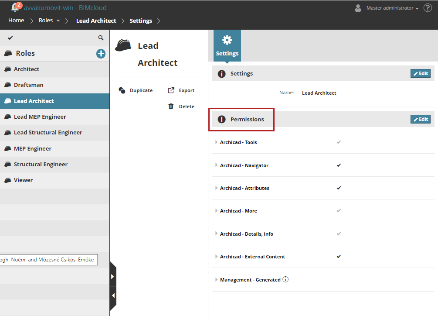Click Edit button in Permissions header
438x316 pixels.
(420, 119)
